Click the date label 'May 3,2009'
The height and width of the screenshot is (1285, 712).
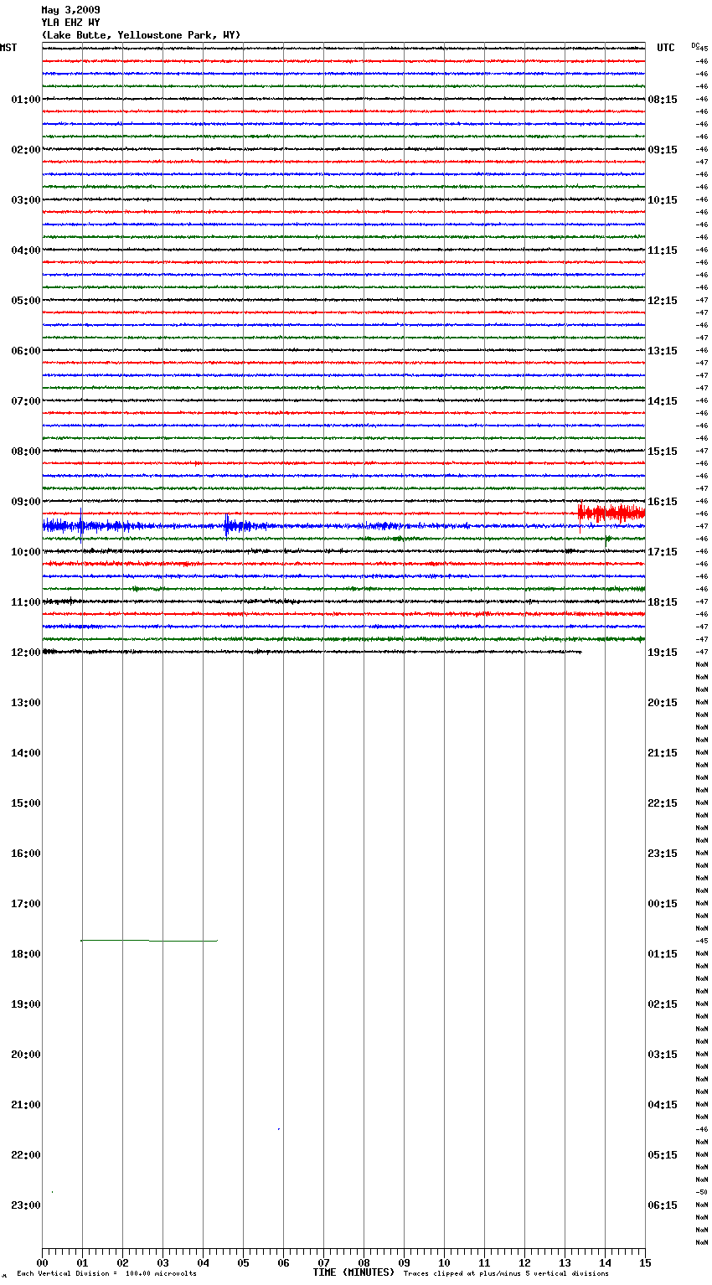[70, 10]
